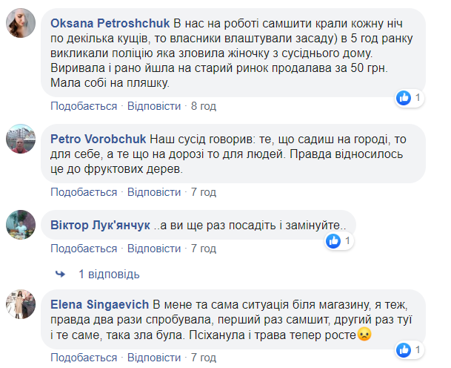This screenshot has width=451, height=368.
Task: Like Oksana's comment via Подобається
Action: [83, 106]
